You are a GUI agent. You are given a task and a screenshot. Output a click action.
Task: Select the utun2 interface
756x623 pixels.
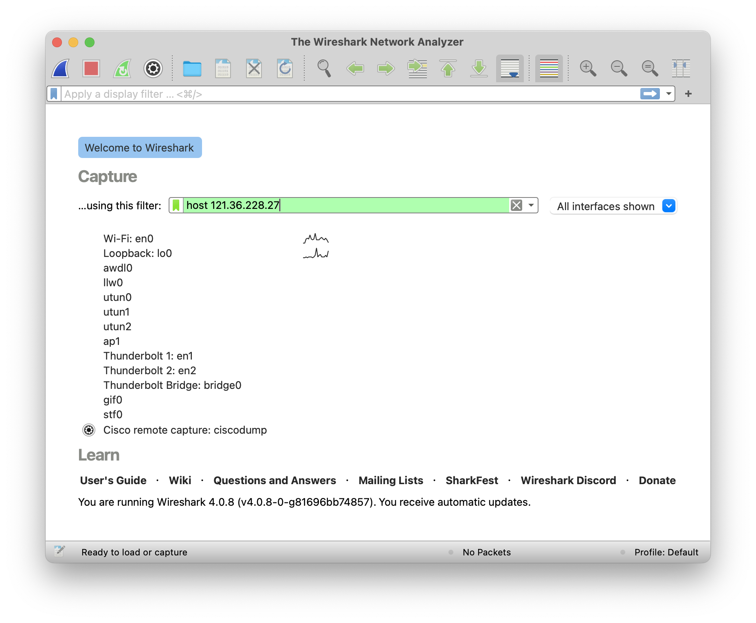[x=117, y=327]
